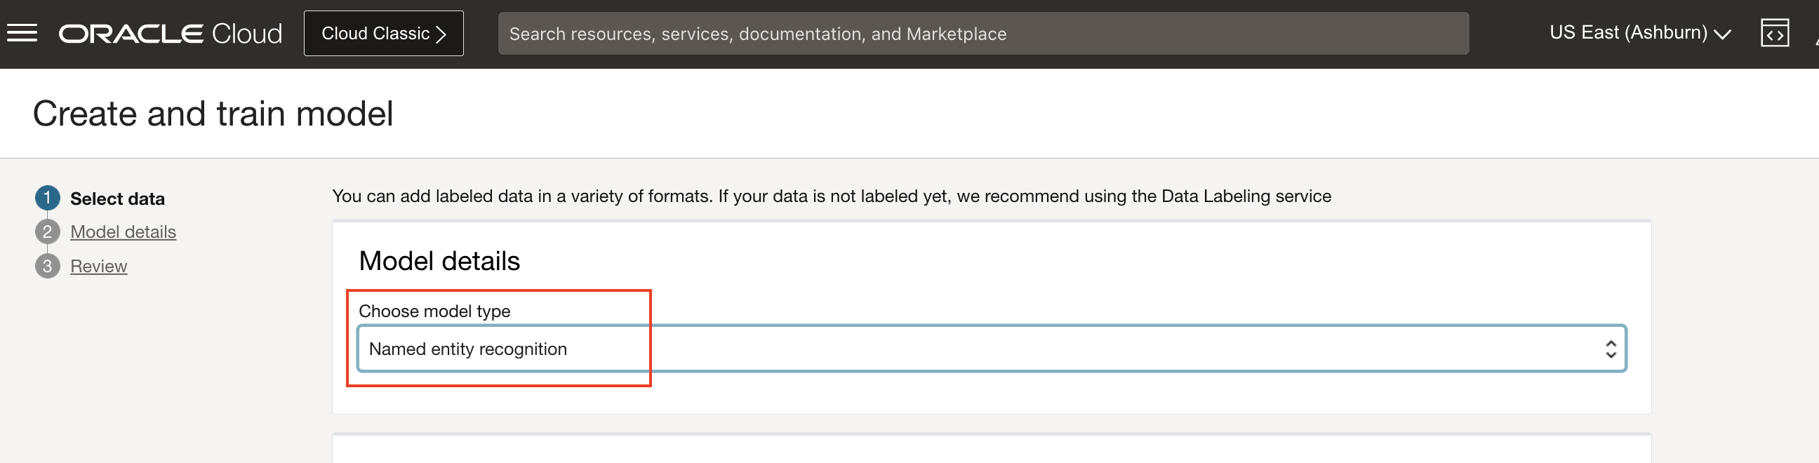The height and width of the screenshot is (463, 1819).
Task: Select the Select data wizard step
Action: click(x=117, y=199)
